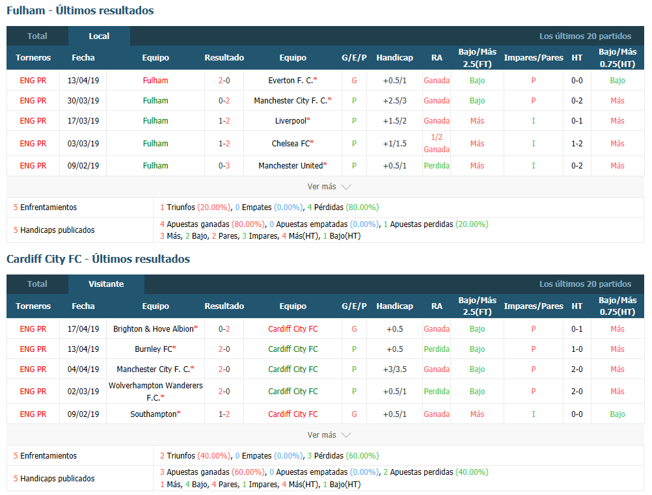Click '2 Triunfos (40.00%)' in Cardiff summary
Image resolution: width=652 pixels, height=495 pixels.
(195, 455)
